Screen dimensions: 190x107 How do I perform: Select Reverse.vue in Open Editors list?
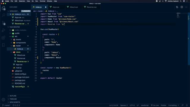(19, 24)
